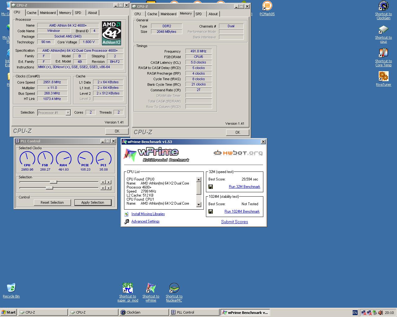
Task: Click the lower PLL Control slider thumb
Action: (x=49, y=188)
